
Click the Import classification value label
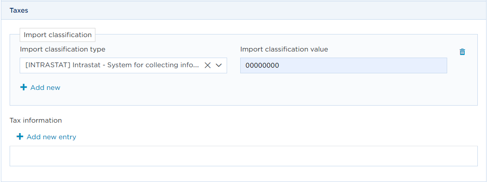[284, 49]
